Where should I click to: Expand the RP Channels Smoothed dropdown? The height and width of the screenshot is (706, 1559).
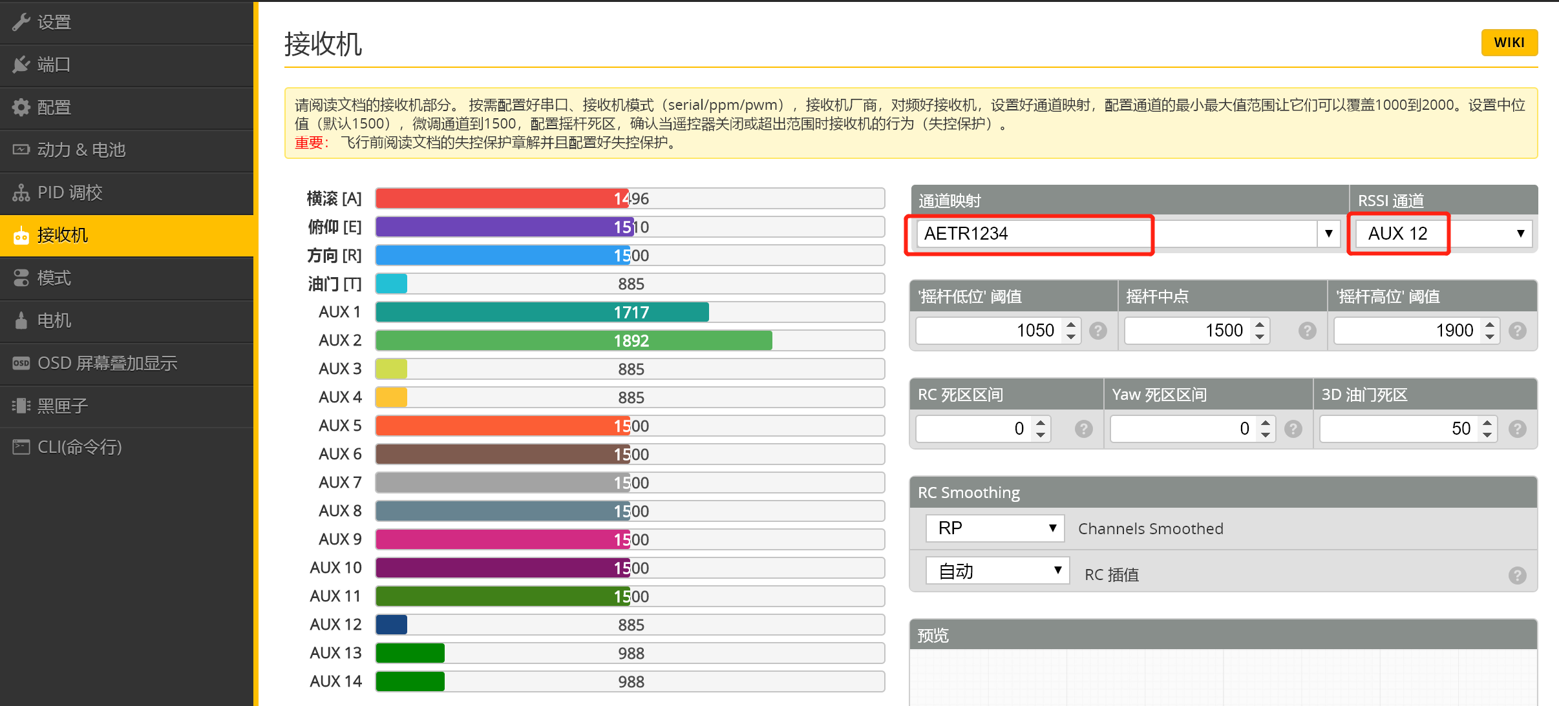click(995, 528)
